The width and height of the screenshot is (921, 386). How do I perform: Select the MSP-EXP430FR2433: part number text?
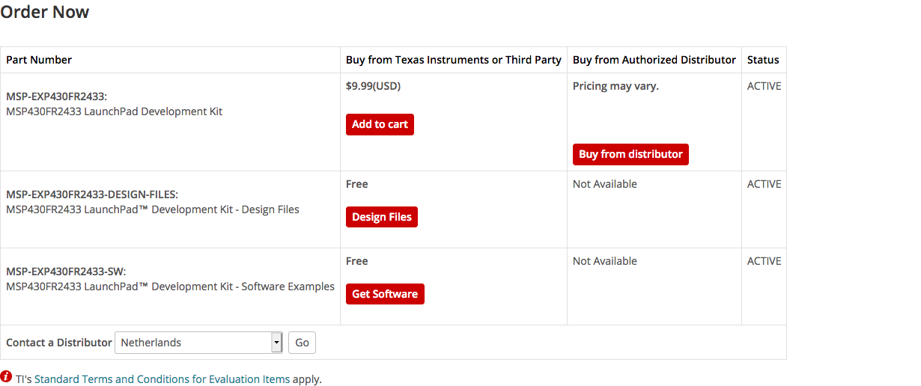point(57,96)
